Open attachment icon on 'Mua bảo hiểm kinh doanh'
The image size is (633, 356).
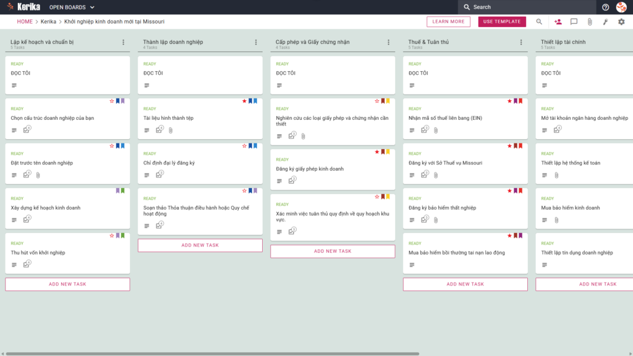coord(556,220)
